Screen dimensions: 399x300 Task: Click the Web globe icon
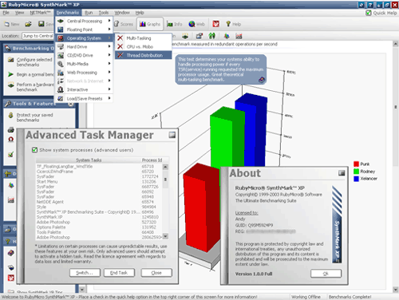192,24
